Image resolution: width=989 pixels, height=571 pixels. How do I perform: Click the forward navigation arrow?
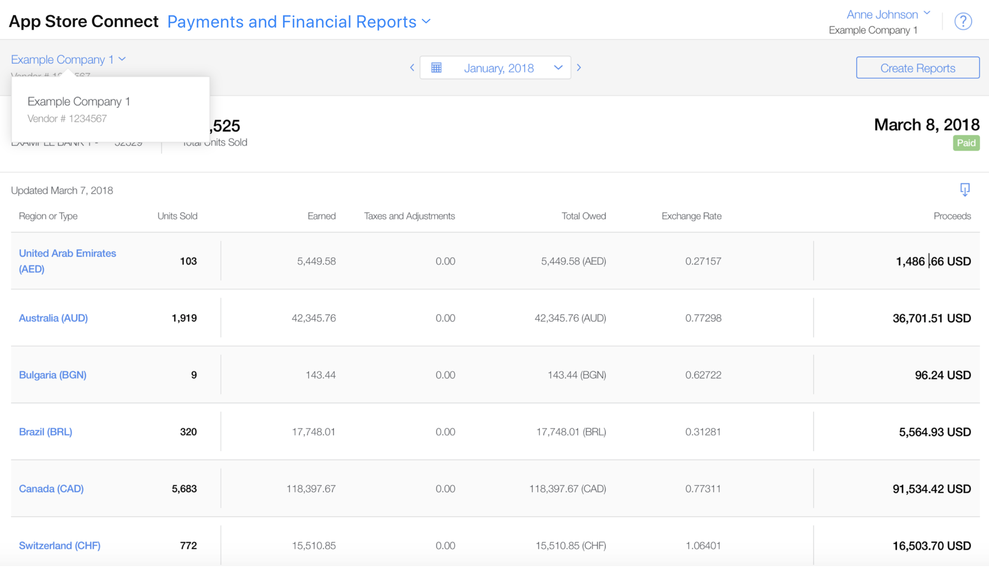pos(580,67)
